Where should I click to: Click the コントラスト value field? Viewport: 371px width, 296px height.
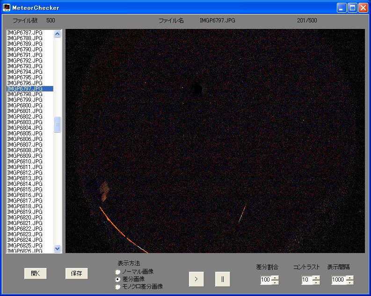306,280
